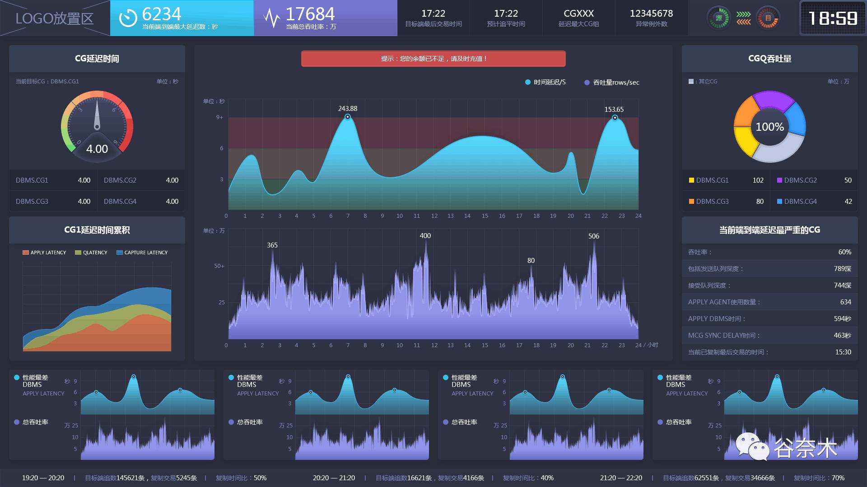Click the APPLY DBMS时间 594秒 row
Viewport: 867px width, 487px height.
point(770,319)
